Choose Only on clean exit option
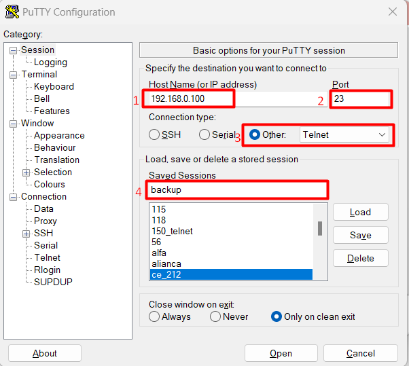This screenshot has height=366, width=409. [277, 316]
